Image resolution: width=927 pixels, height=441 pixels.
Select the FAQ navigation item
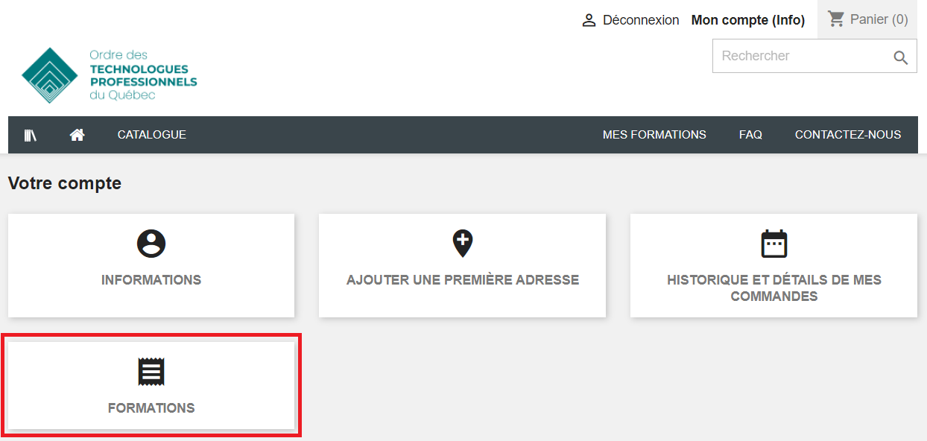click(750, 135)
